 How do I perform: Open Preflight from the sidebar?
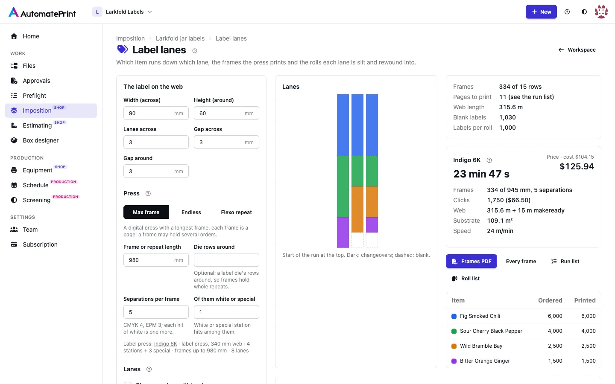pyautogui.click(x=51, y=96)
